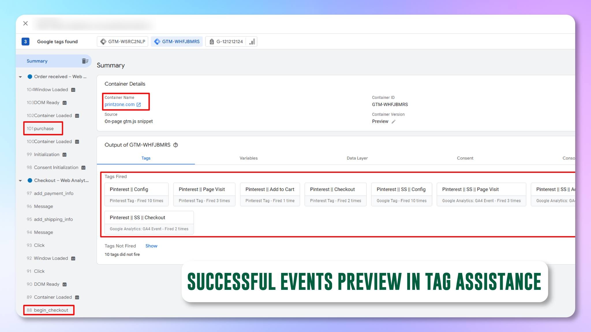
Task: Click the API icon next to 104 Window Loaded
Action: point(73,90)
